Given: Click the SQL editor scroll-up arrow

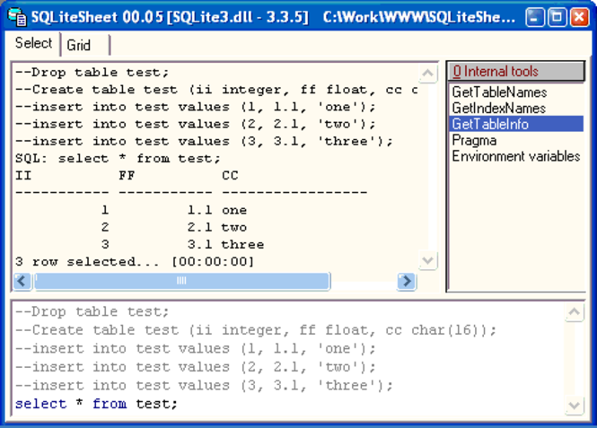Looking at the screenshot, I should point(574,312).
